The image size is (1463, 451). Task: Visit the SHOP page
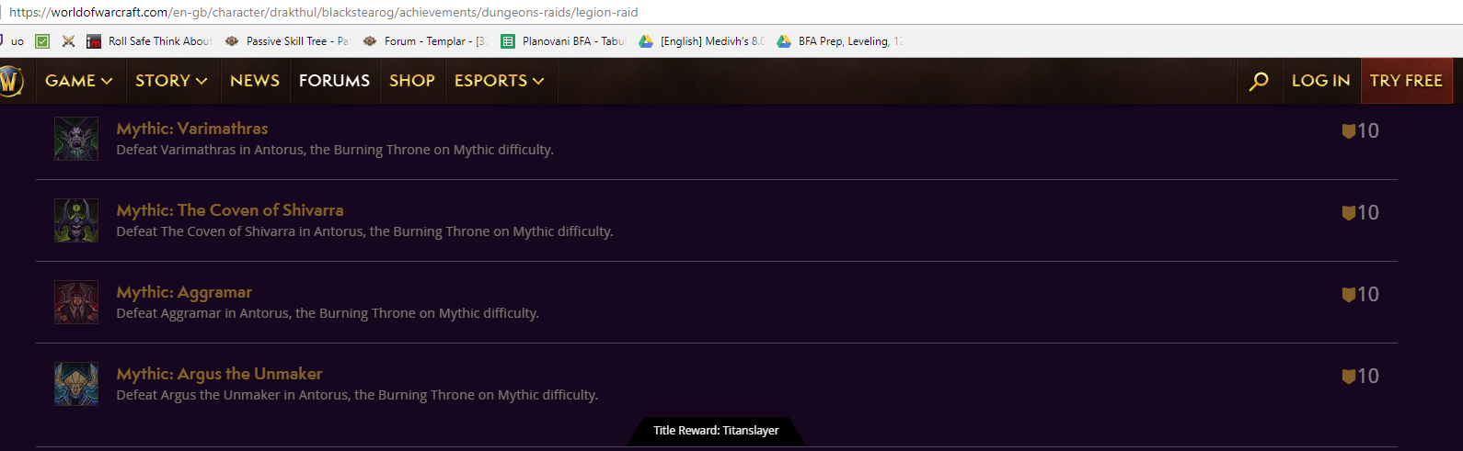pos(412,81)
